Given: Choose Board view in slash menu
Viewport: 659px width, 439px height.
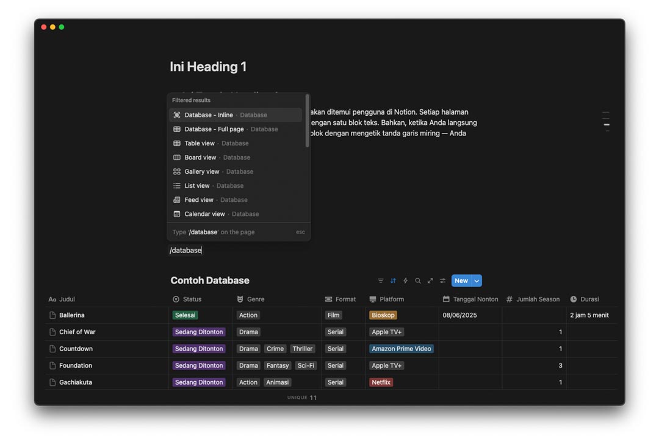Looking at the screenshot, I should coord(200,157).
